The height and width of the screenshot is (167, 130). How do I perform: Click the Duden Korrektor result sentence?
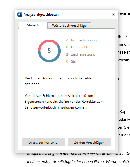[x=59, y=81]
